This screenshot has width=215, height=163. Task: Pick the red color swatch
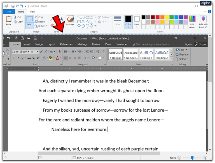pyautogui.click(x=158, y=17)
